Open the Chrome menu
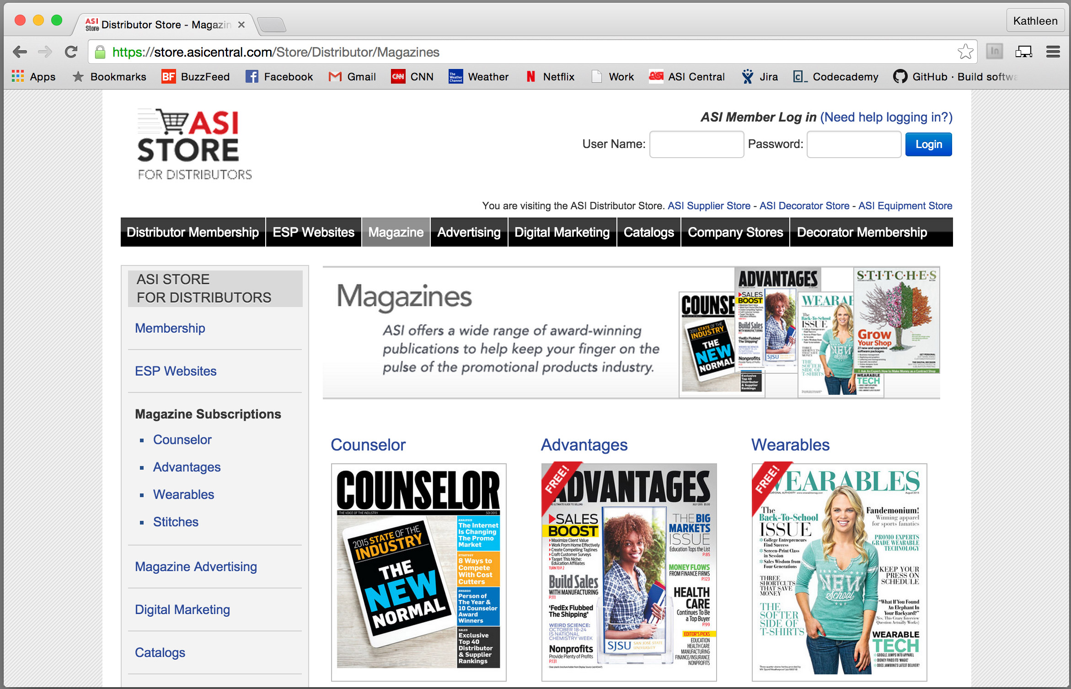The image size is (1071, 689). click(x=1053, y=52)
